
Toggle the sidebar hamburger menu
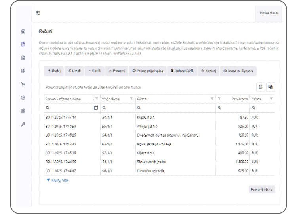click(x=38, y=13)
